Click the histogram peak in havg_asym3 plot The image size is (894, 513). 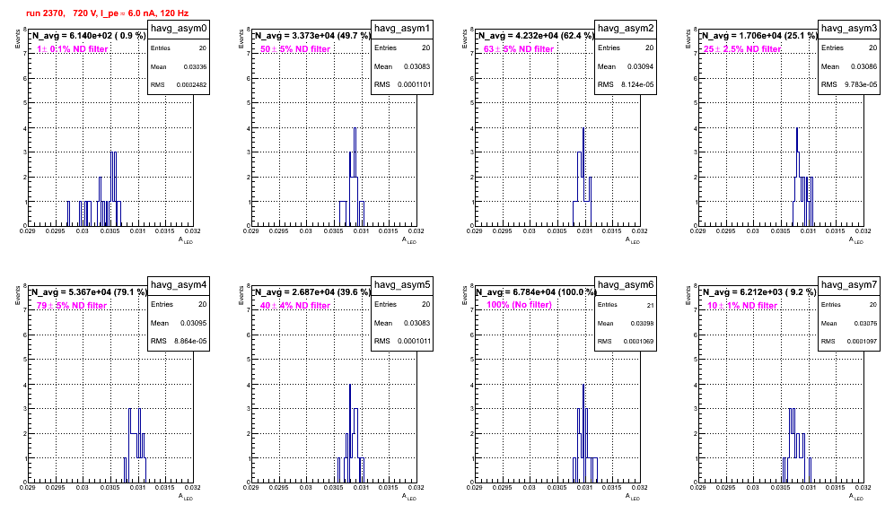797,129
